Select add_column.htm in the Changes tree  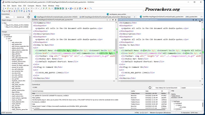(17, 42)
